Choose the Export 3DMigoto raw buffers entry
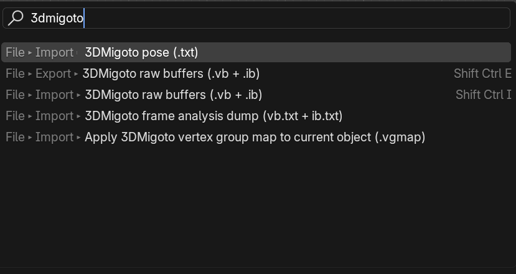The image size is (516, 274). point(171,73)
